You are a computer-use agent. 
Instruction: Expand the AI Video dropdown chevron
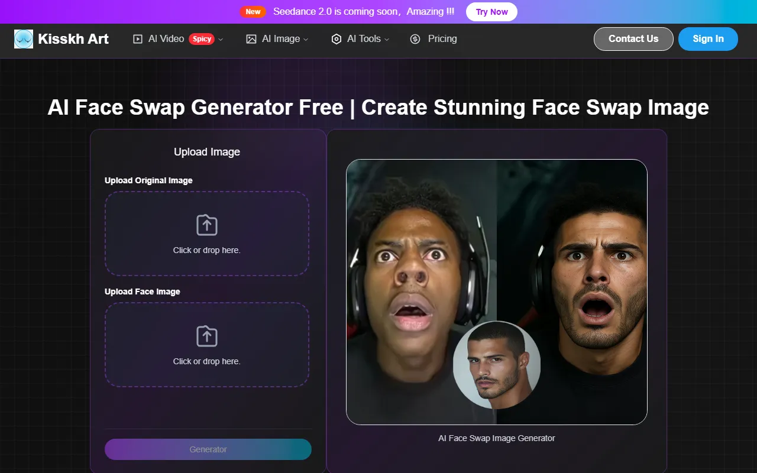(x=221, y=40)
